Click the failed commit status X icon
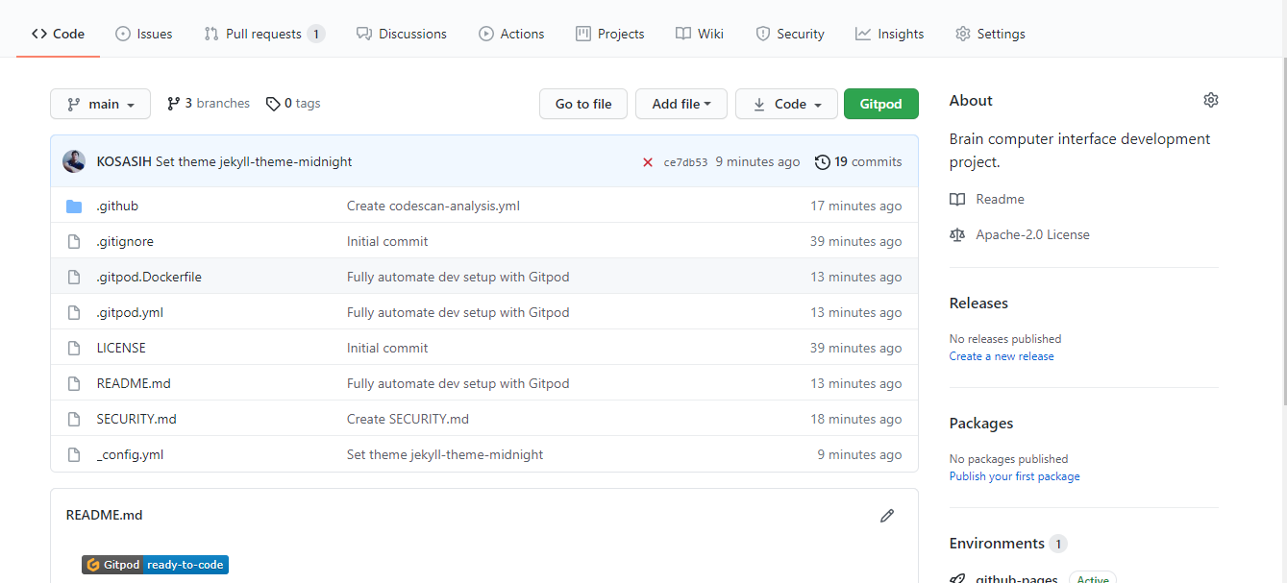1287x583 pixels. (648, 162)
